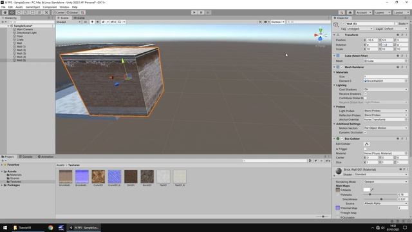
Task: Toggle Mesh Renderer enabled checkbox
Action: tap(342, 67)
